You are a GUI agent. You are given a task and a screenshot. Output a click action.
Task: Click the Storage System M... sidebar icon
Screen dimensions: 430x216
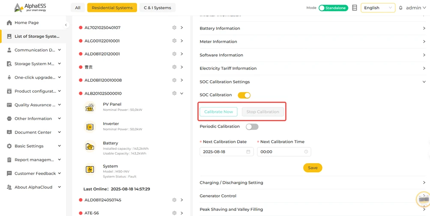point(9,64)
